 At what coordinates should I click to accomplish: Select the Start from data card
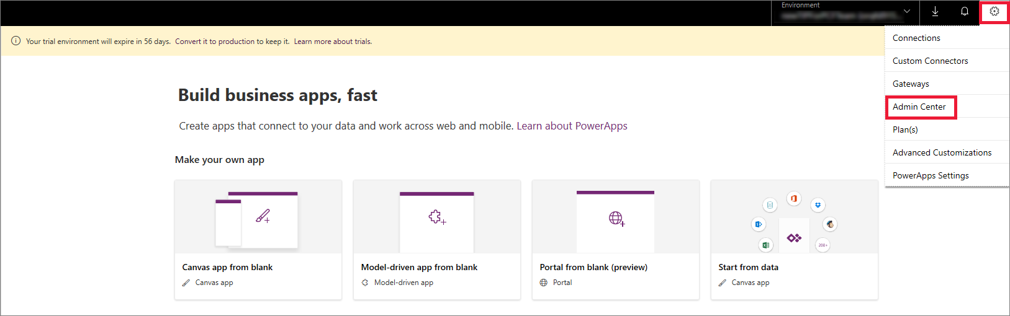click(794, 239)
